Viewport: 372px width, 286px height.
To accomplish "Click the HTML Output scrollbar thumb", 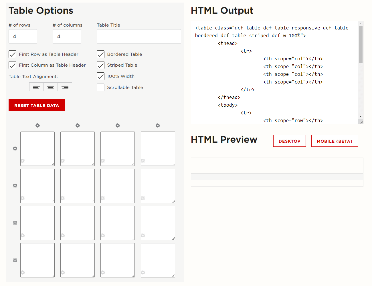I will click(x=361, y=44).
